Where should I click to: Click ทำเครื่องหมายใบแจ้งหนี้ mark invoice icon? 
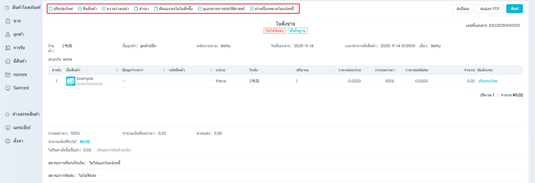click(252, 9)
